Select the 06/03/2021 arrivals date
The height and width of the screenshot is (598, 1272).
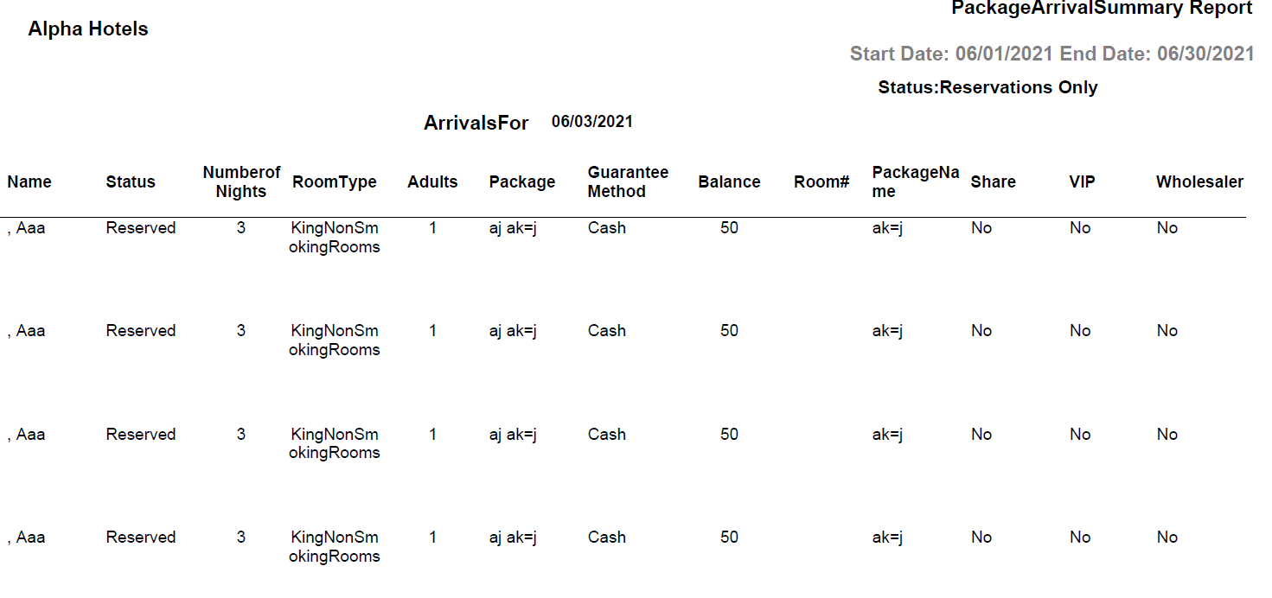tap(592, 122)
